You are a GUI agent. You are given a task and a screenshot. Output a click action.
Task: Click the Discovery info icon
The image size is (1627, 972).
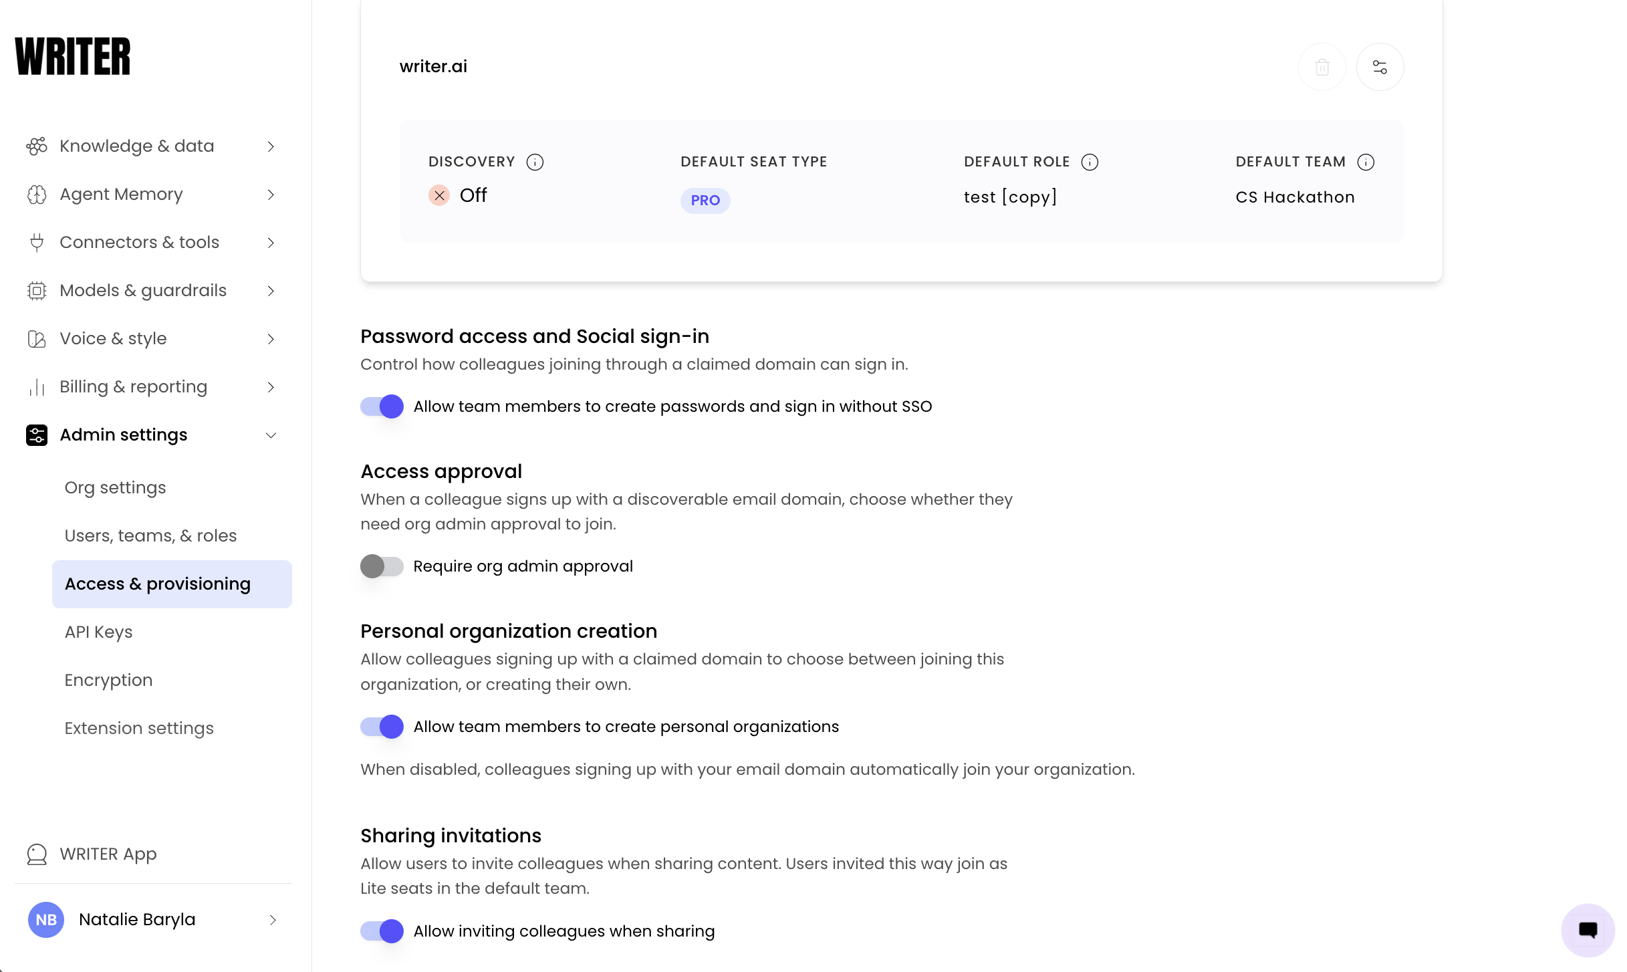point(535,162)
